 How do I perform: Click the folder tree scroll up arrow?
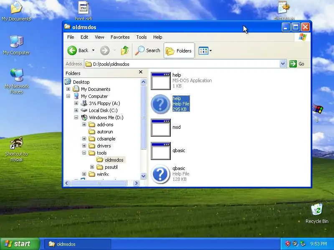coord(143,82)
